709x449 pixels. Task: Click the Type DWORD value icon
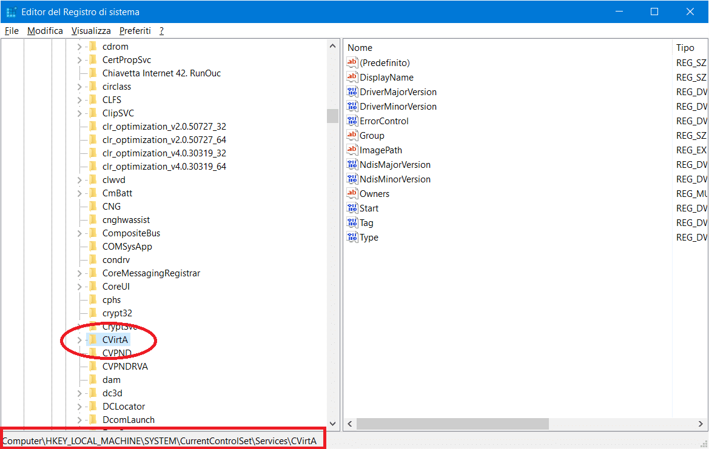(x=352, y=237)
